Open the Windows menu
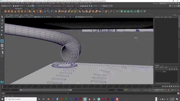 [28, 3]
